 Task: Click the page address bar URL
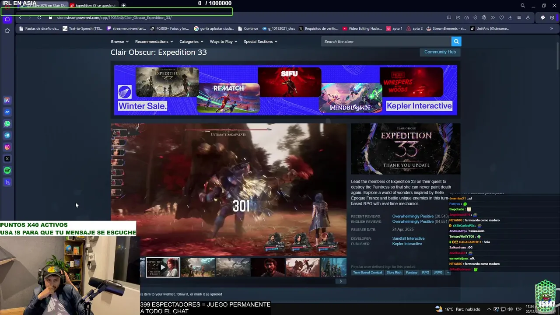click(x=114, y=17)
